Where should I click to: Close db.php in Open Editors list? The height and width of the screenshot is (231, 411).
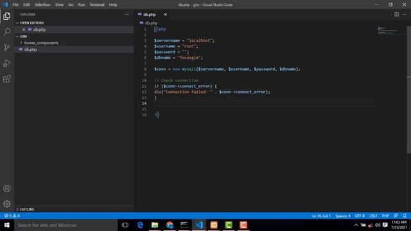[24, 30]
